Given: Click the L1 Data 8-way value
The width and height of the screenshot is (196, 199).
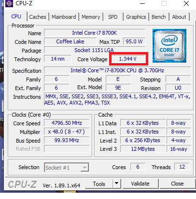Looking at the screenshot, I should (x=179, y=123).
